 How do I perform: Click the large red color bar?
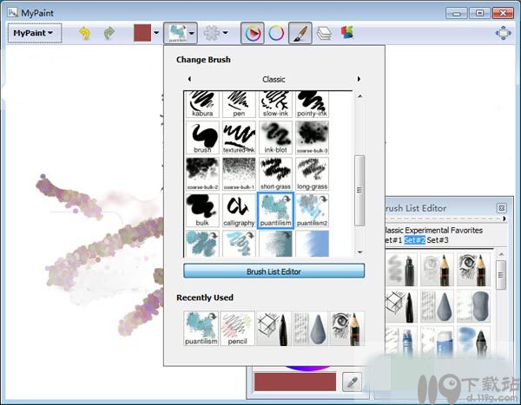click(x=295, y=382)
